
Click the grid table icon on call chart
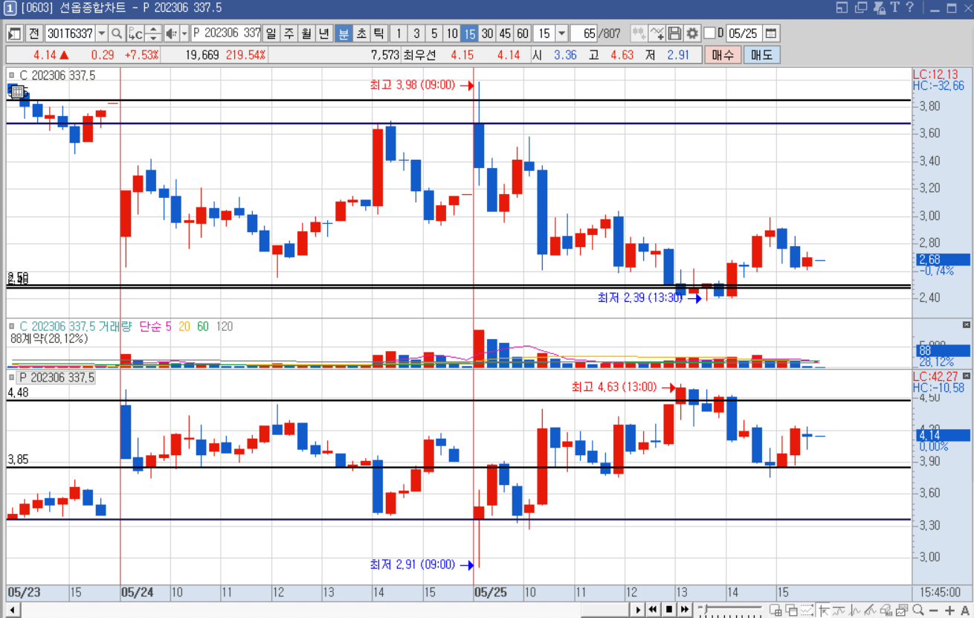click(x=17, y=91)
